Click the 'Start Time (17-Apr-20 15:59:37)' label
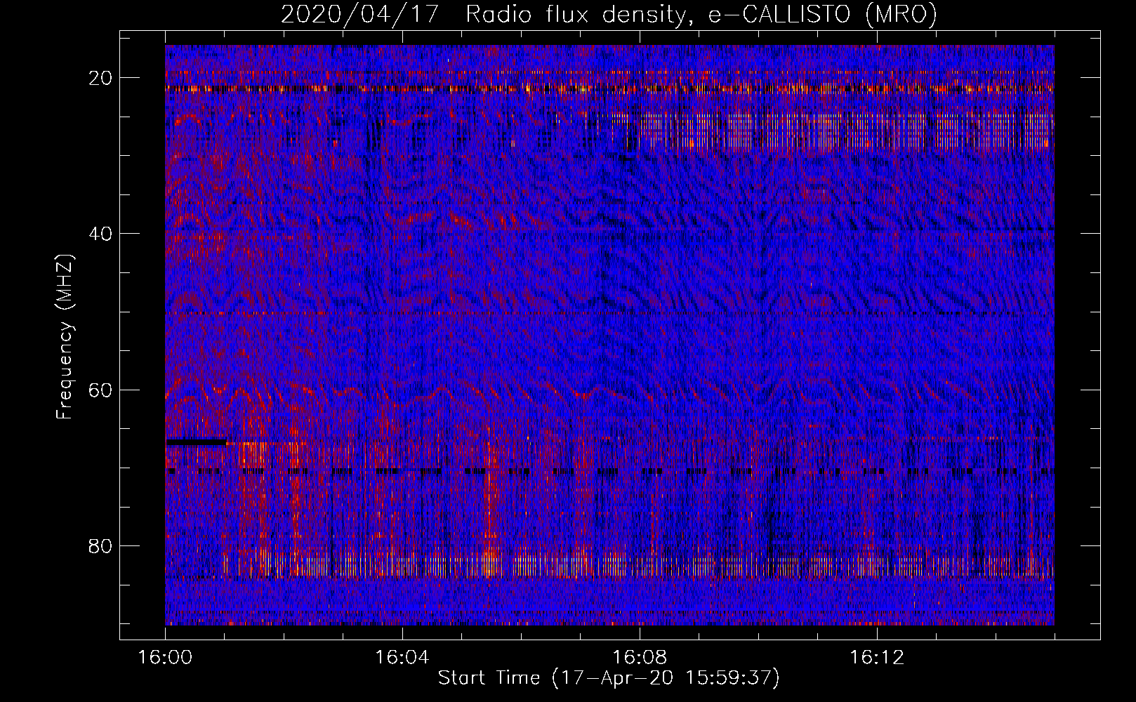The image size is (1136, 702). click(609, 678)
